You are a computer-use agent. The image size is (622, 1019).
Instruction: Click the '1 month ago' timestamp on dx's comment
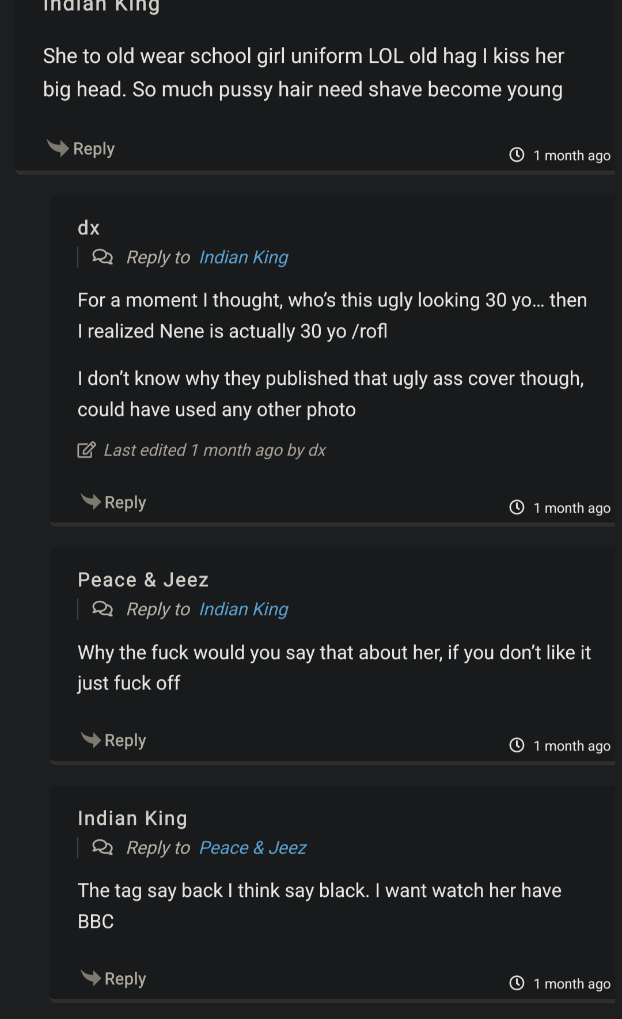pyautogui.click(x=572, y=508)
